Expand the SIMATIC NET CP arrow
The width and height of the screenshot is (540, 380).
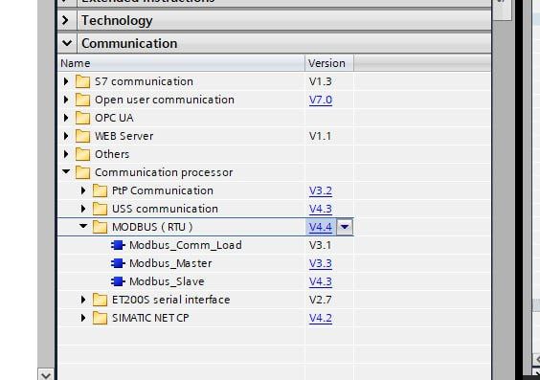click(83, 318)
